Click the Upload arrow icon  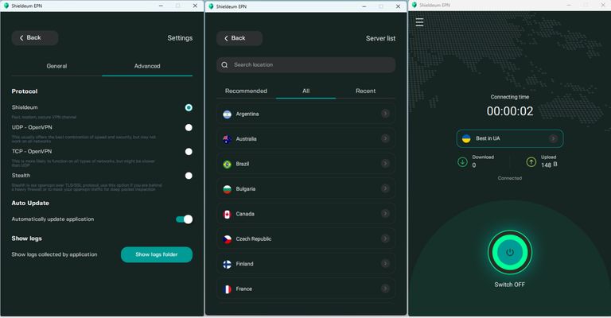(531, 162)
